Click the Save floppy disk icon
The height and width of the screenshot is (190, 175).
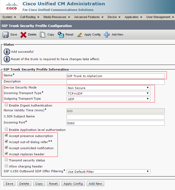point(6,35)
